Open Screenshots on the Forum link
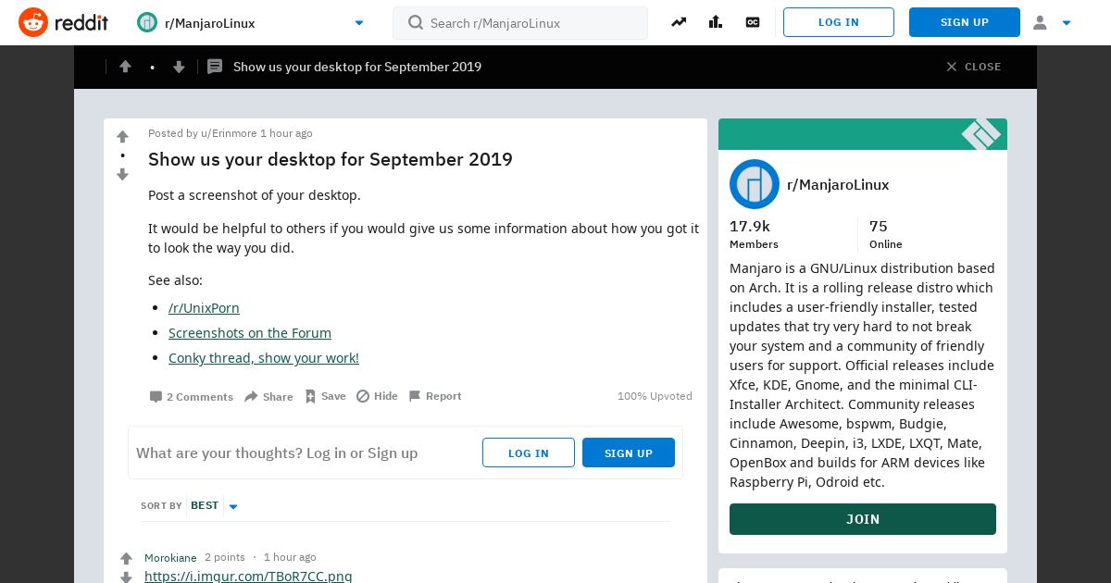The width and height of the screenshot is (1111, 583). pyautogui.click(x=250, y=332)
